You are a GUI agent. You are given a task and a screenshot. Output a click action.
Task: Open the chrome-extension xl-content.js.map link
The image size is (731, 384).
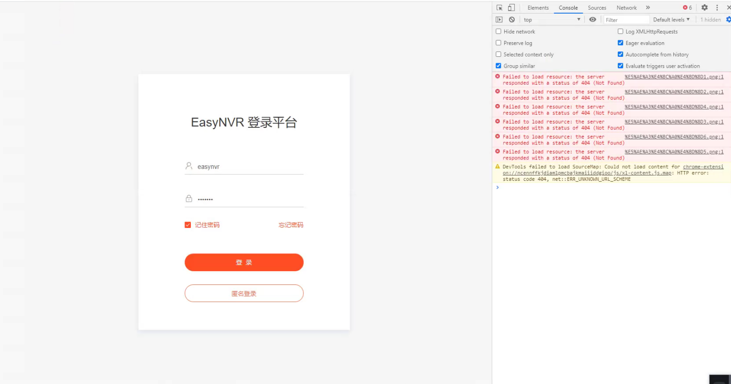(613, 170)
